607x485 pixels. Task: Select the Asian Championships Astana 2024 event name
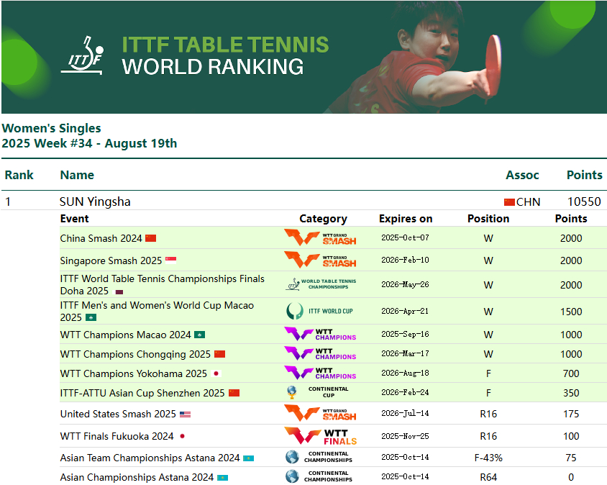point(137,477)
